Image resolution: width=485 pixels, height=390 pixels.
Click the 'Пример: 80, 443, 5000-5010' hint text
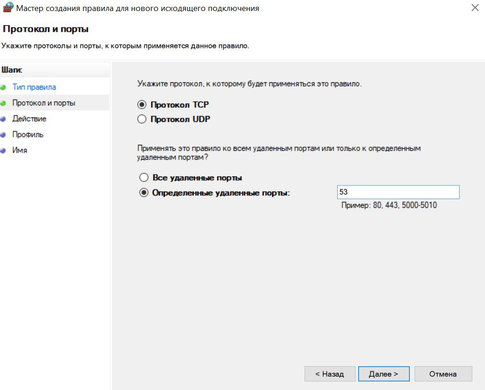tap(389, 205)
